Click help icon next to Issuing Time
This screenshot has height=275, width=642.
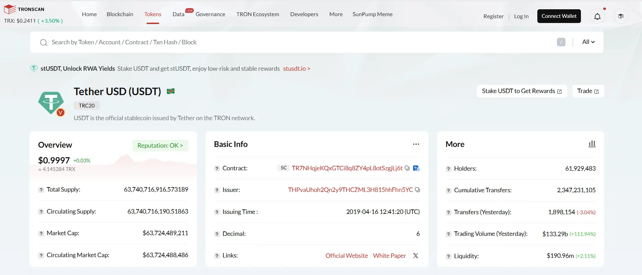click(x=217, y=212)
